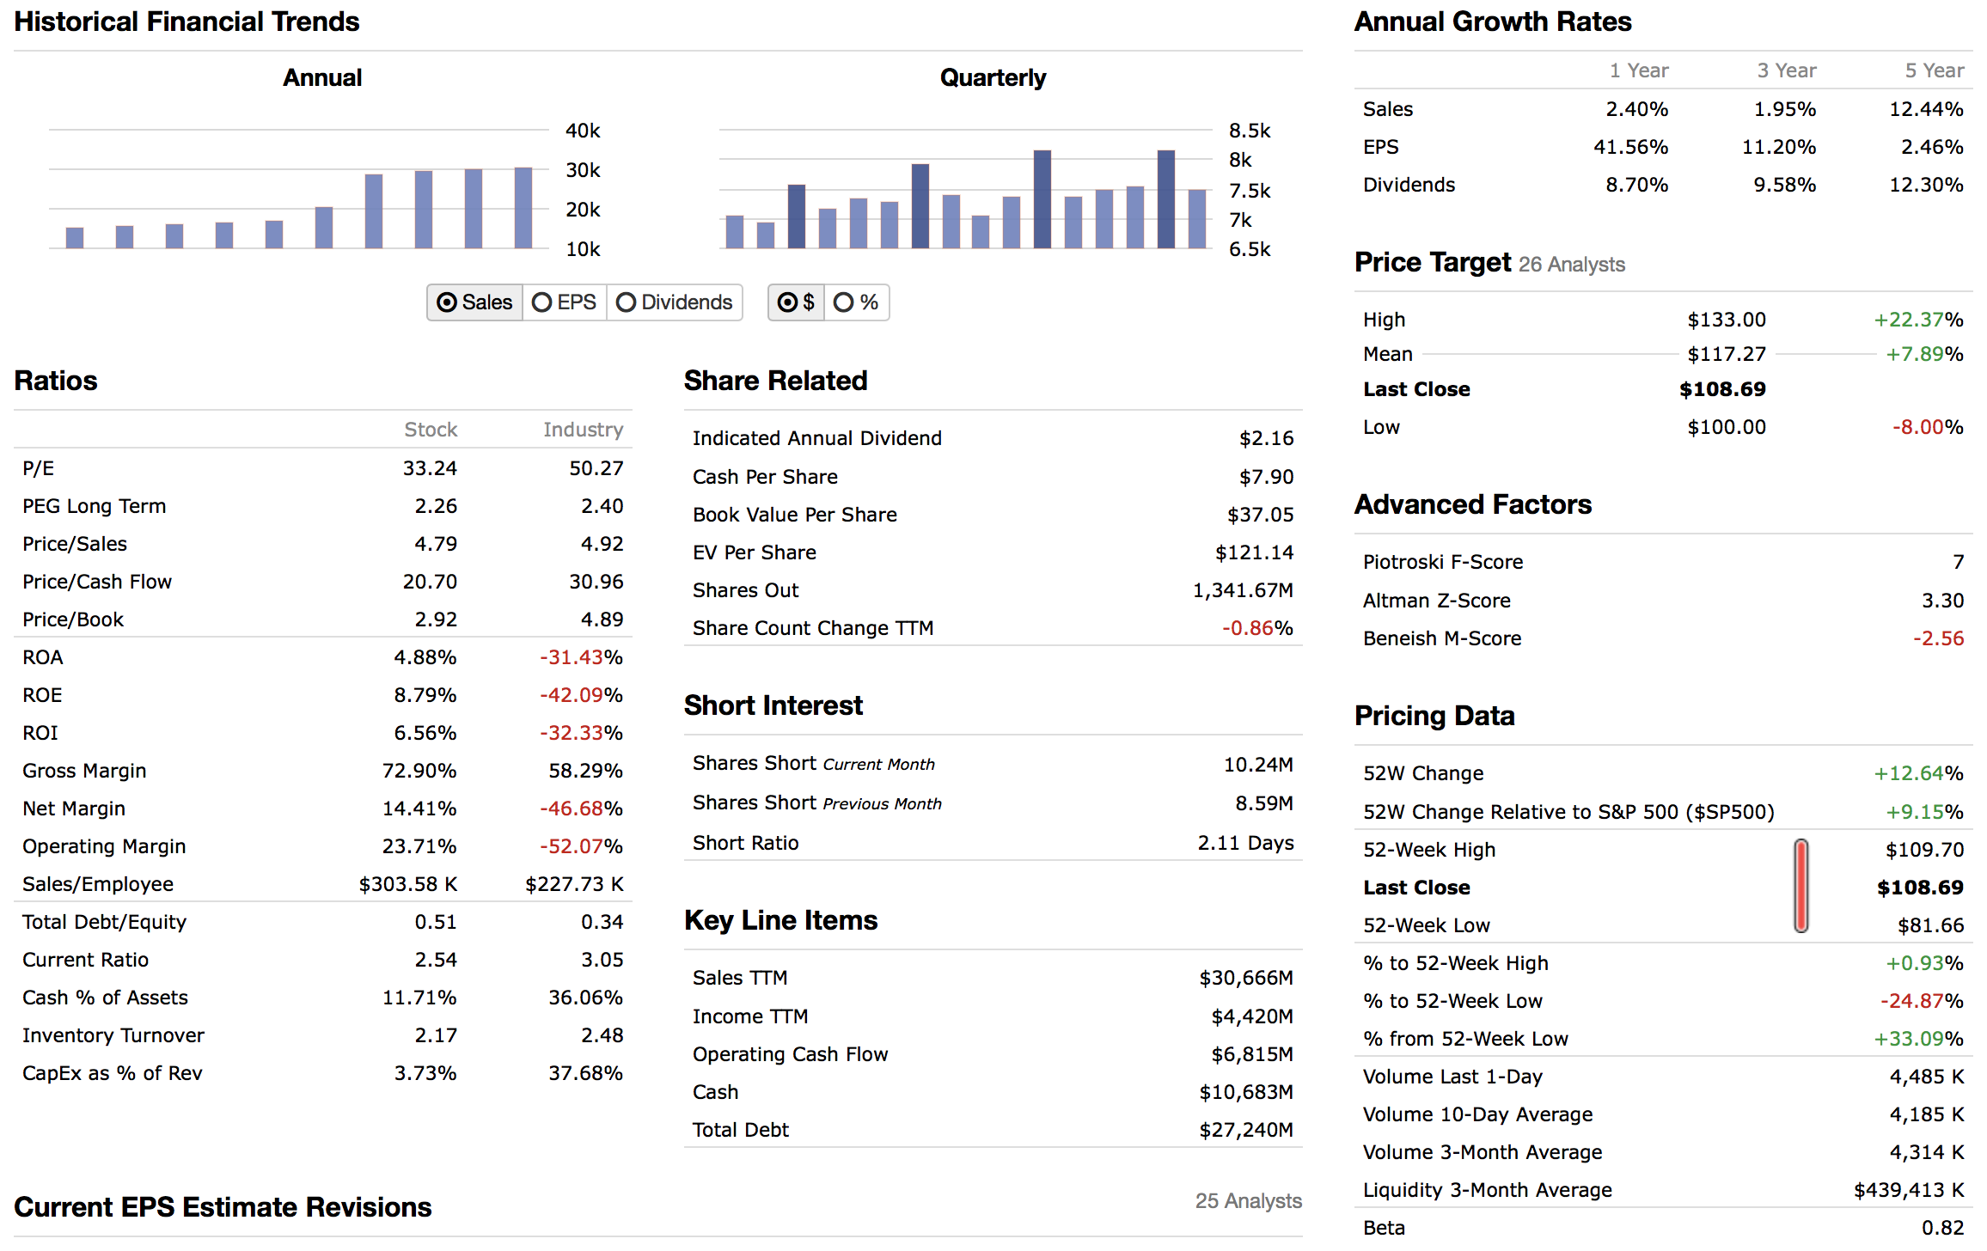Click the Altman Z-Score label
The width and height of the screenshot is (1987, 1251).
pyautogui.click(x=1436, y=601)
